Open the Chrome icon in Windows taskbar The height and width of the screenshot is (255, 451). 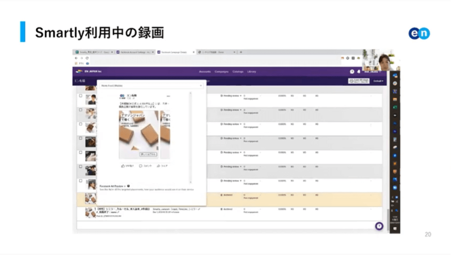click(x=395, y=83)
